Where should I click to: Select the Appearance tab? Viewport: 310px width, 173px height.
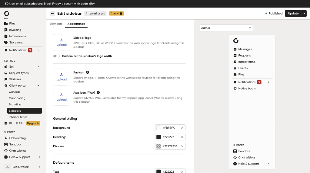(76, 24)
